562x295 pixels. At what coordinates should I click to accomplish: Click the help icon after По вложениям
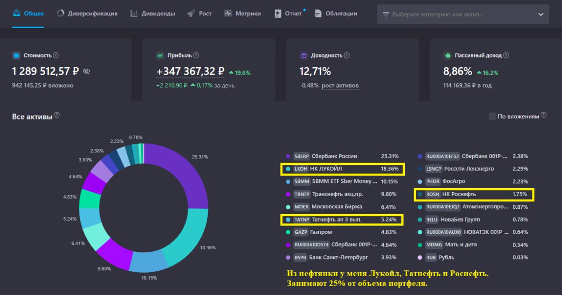[544, 115]
